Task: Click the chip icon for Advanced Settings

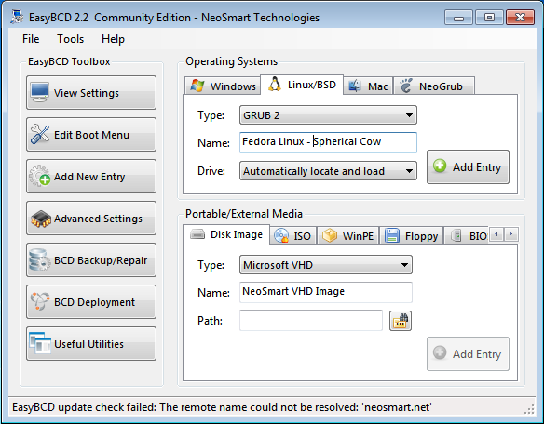Action: [41, 219]
